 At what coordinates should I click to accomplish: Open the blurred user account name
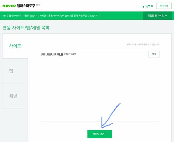148,6
